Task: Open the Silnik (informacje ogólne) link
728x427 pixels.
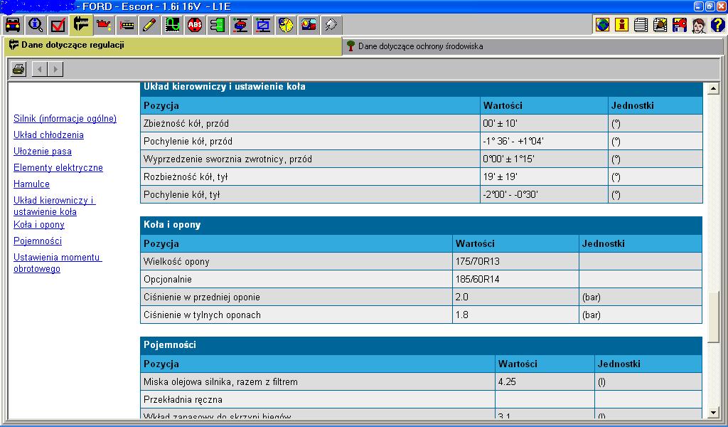Action: click(65, 119)
